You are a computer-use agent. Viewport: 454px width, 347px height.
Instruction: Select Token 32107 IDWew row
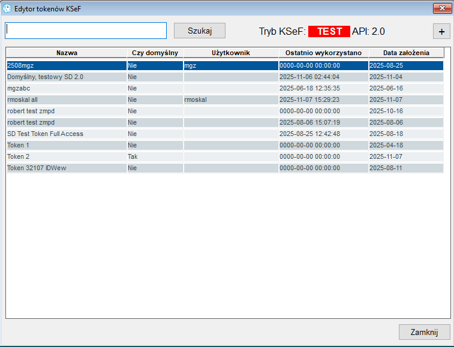click(x=225, y=168)
